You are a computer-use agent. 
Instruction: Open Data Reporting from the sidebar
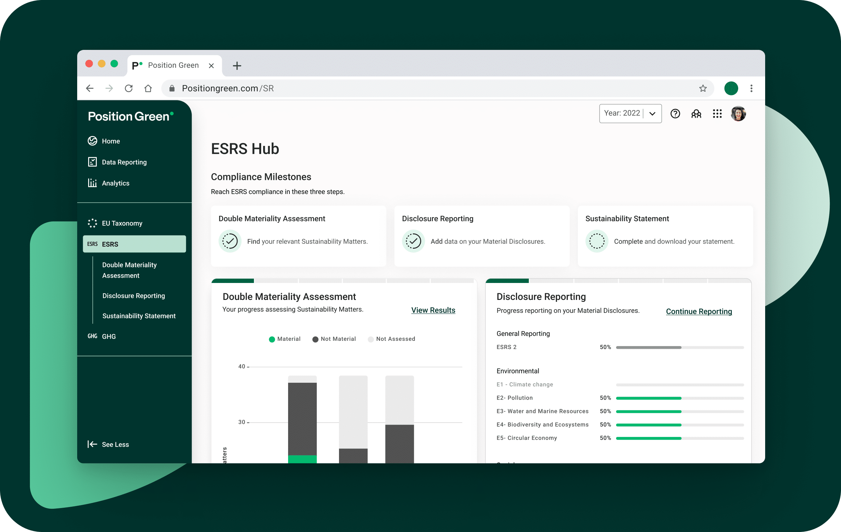coord(124,162)
